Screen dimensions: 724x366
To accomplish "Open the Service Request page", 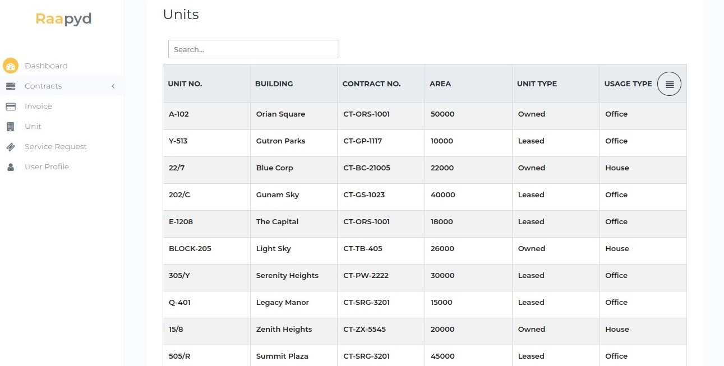I will 56,146.
